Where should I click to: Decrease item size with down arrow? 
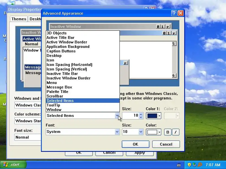[141, 117]
